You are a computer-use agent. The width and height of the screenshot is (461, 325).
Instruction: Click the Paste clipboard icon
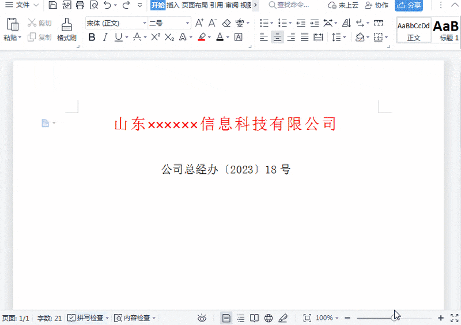point(12,24)
